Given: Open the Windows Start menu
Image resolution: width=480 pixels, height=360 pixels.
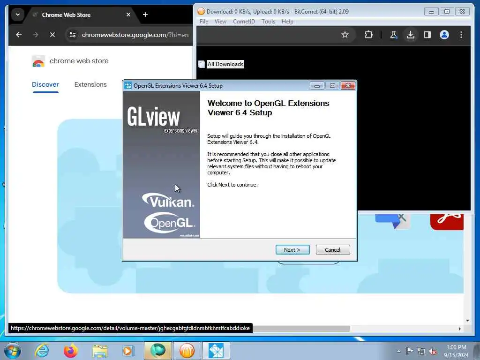Looking at the screenshot, I should point(13,351).
